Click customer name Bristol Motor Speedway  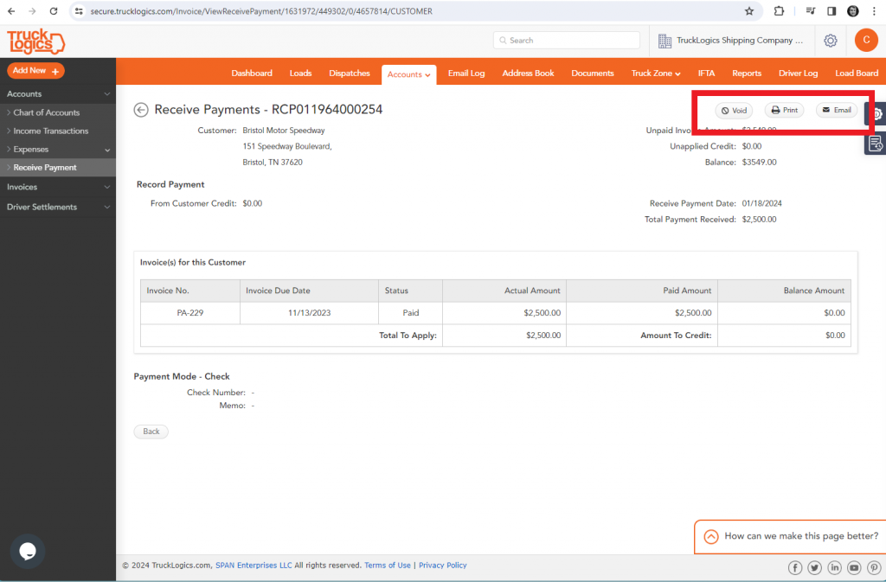pyautogui.click(x=284, y=131)
